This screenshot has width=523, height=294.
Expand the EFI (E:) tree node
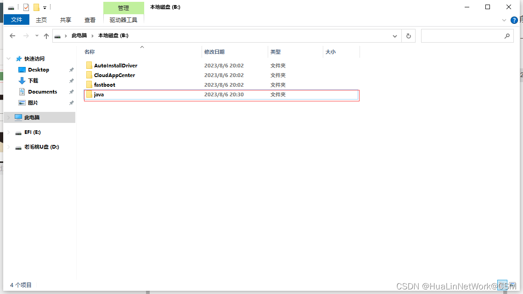[9, 132]
